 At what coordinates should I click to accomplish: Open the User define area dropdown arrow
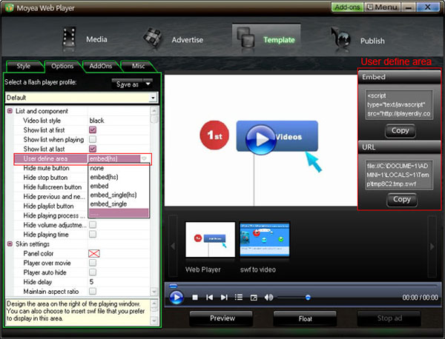coord(144,158)
